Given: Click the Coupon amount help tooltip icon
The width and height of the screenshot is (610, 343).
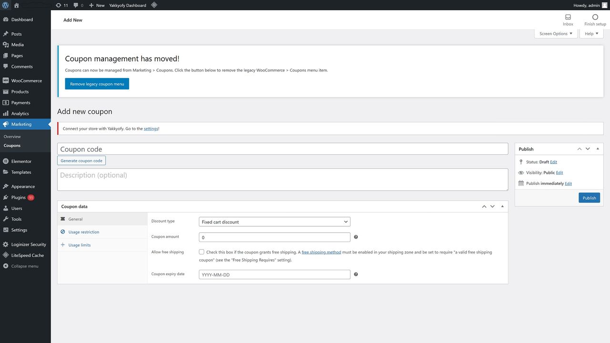Looking at the screenshot, I should (x=356, y=237).
